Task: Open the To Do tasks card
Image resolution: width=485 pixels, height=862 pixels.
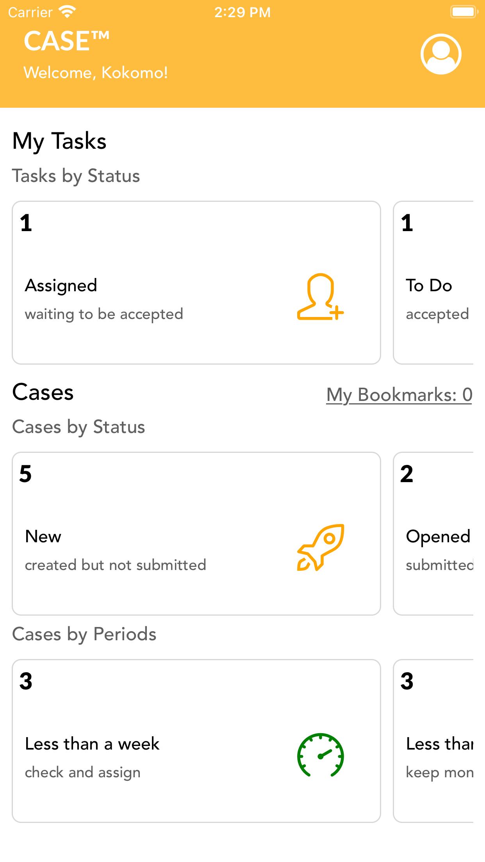Action: coord(433,283)
